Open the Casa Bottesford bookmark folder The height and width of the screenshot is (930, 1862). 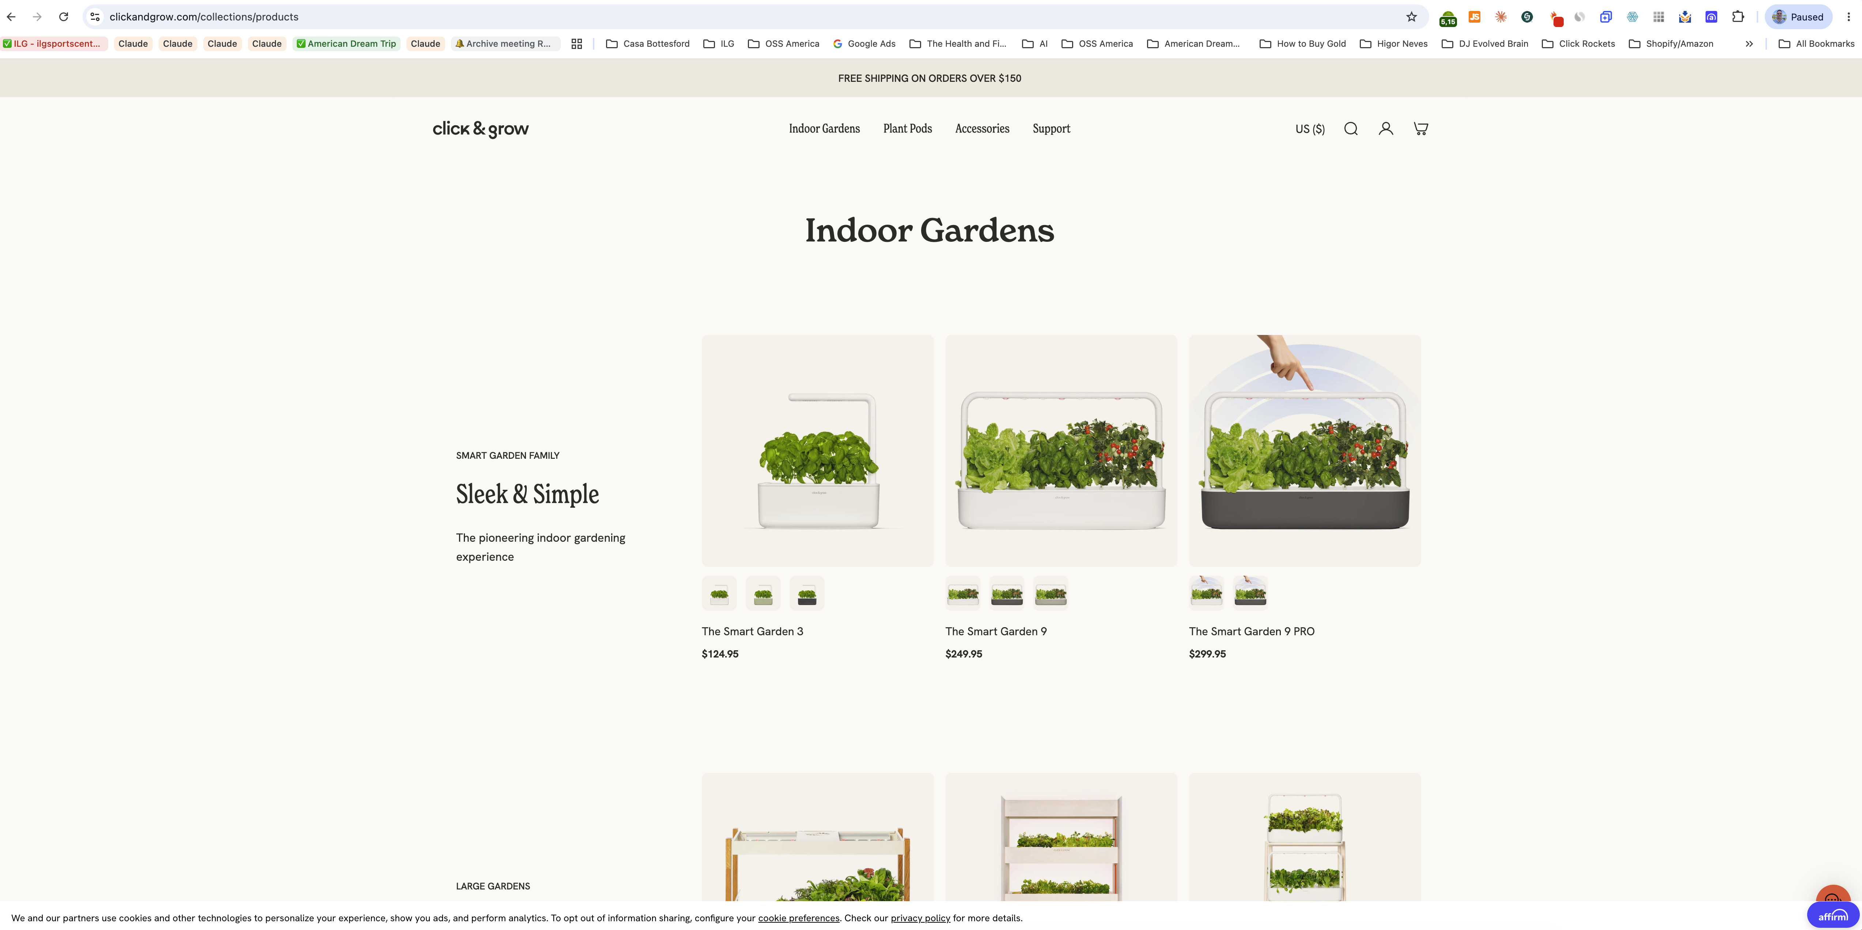click(648, 44)
